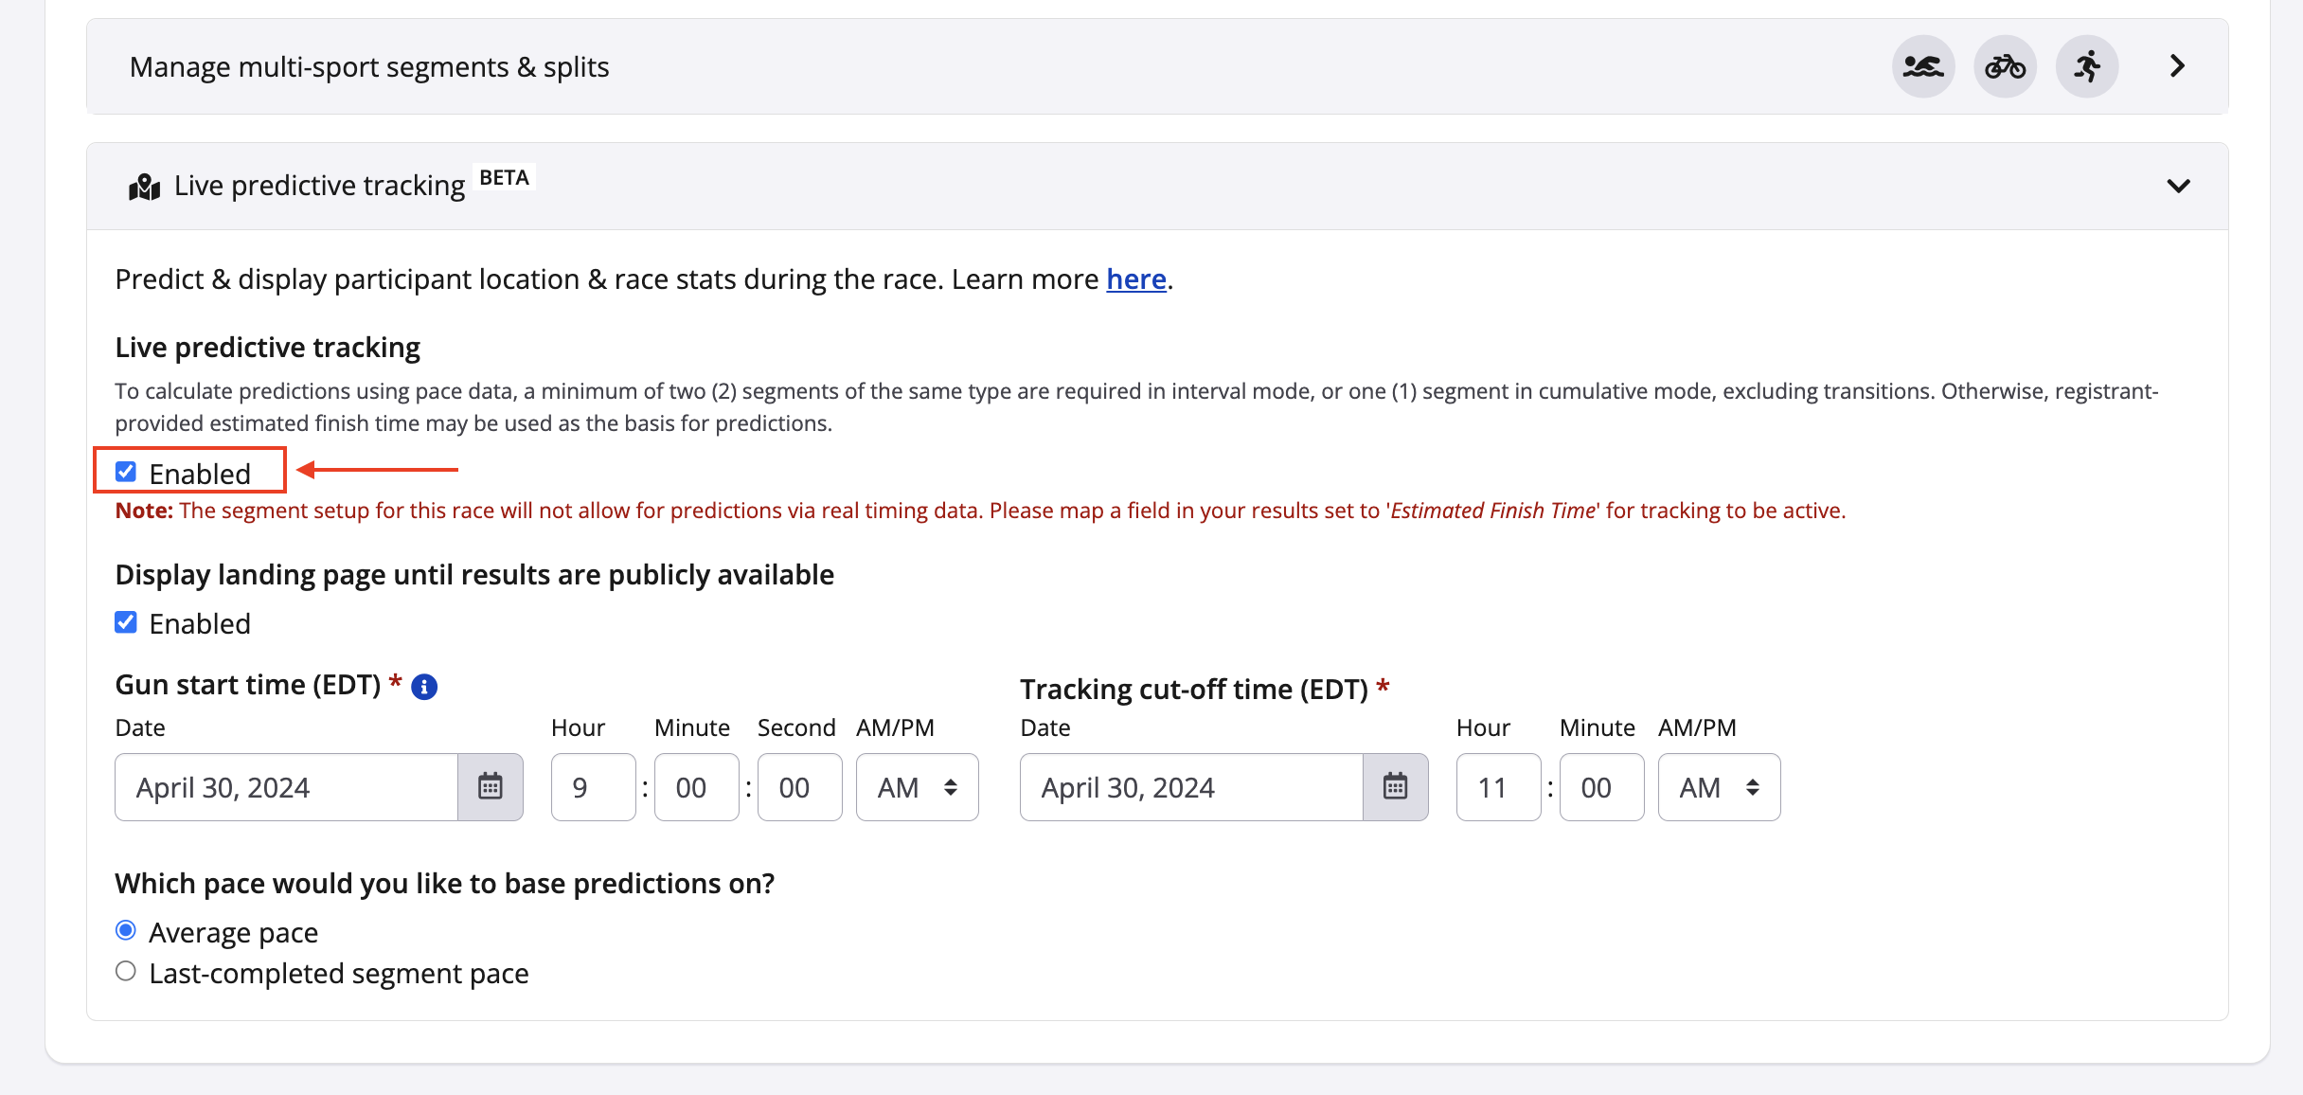
Task: Open Tracking cut-off AM/PM dropdown
Action: coord(1719,787)
